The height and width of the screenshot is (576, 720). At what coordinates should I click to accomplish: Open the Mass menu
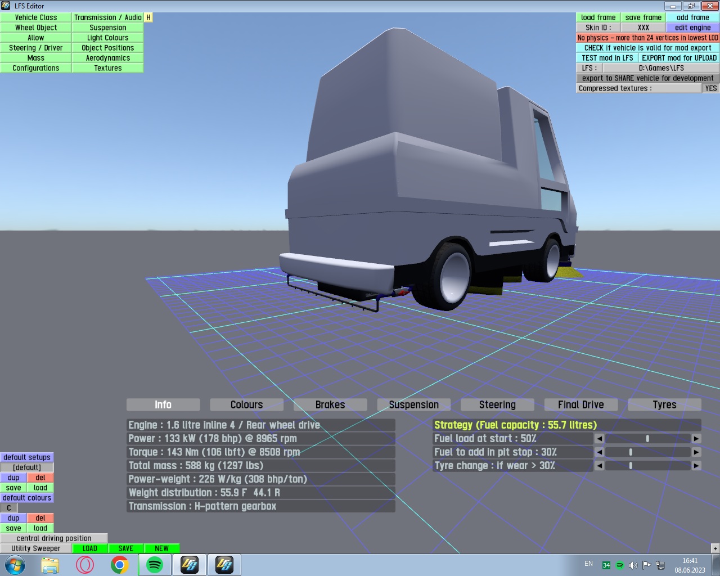pyautogui.click(x=36, y=58)
